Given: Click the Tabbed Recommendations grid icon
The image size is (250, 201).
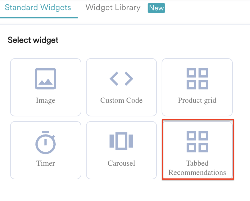Looking at the screenshot, I should (x=197, y=142).
